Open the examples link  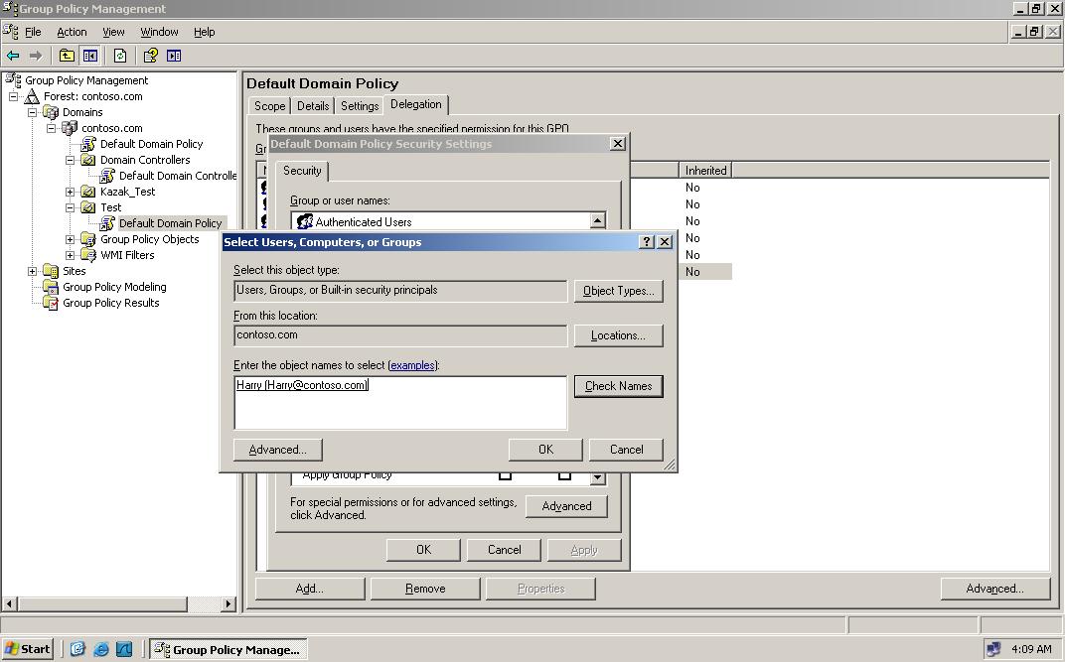412,365
